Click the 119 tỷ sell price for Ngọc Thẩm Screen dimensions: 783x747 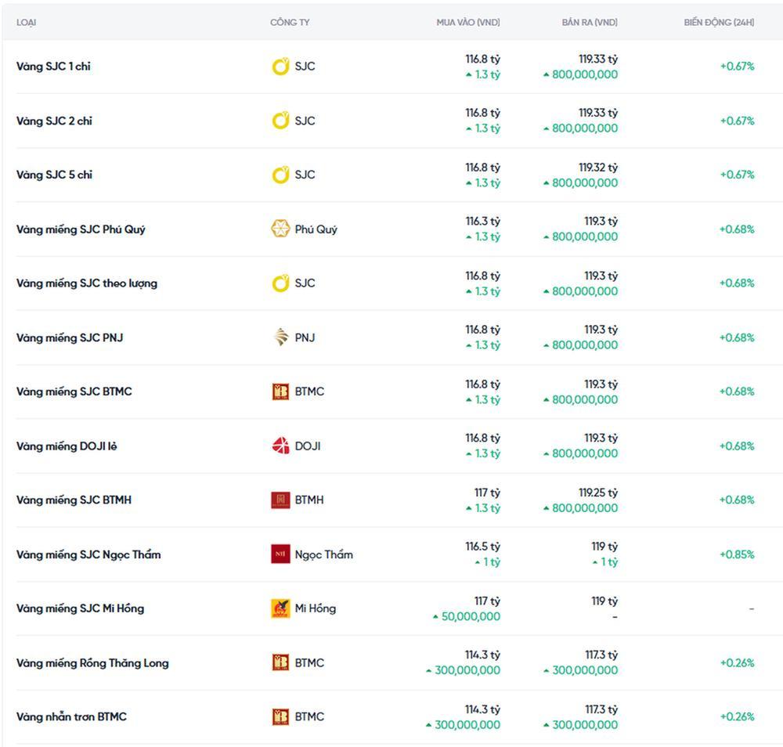point(604,547)
